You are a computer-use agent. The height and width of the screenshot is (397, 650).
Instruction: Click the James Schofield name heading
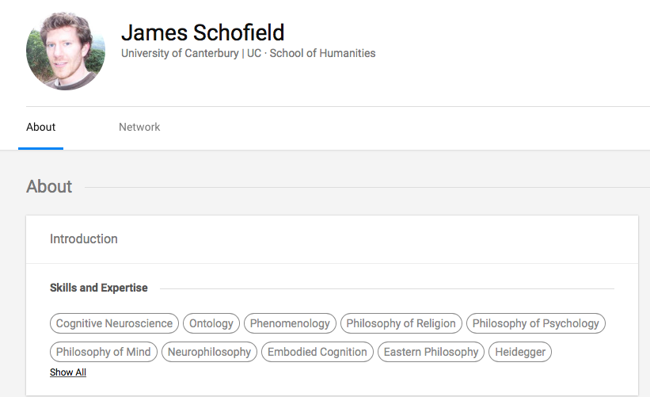point(203,32)
